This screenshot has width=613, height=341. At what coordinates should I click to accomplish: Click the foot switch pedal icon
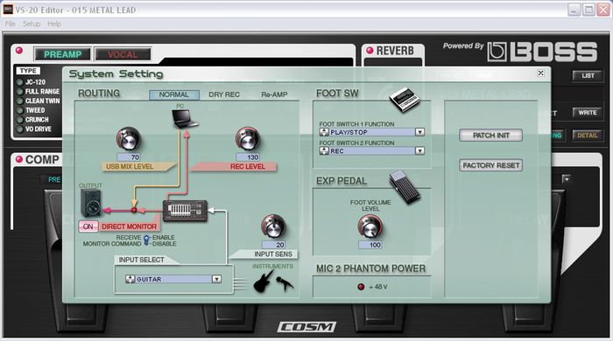click(405, 99)
